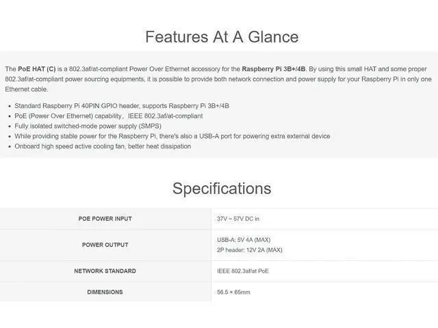Click the '56.5 × 65mm' dimensions value
Screen dimensions: 438x328
(x=233, y=292)
